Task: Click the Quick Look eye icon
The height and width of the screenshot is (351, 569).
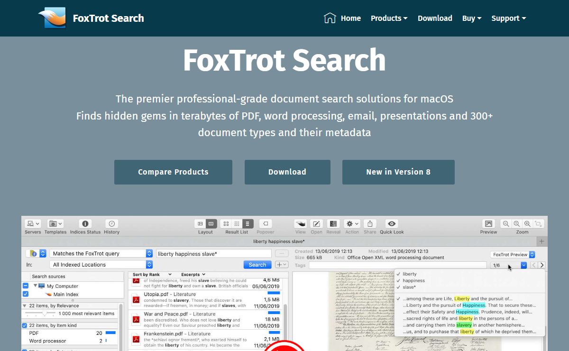Action: click(392, 223)
